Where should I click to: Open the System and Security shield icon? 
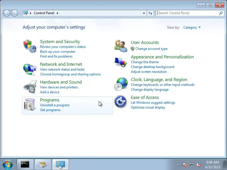pos(30,46)
